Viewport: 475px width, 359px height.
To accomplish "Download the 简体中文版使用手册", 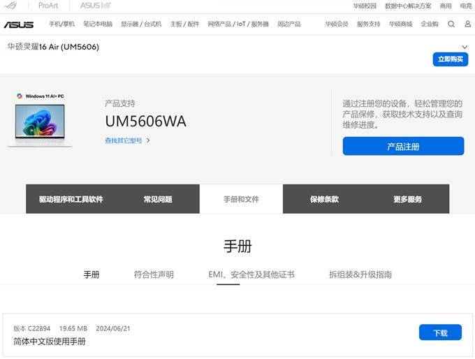I will (x=441, y=332).
